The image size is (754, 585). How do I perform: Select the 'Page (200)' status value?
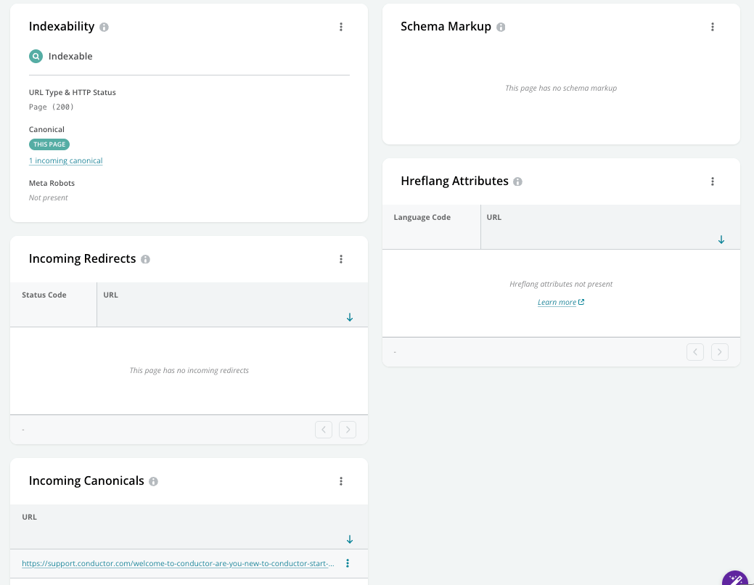coord(52,107)
